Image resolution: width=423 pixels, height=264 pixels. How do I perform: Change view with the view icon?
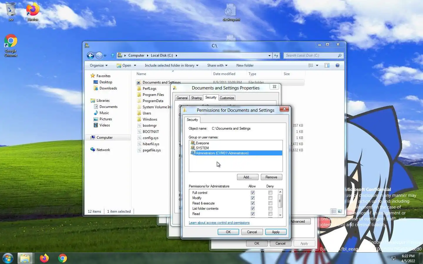[311, 65]
